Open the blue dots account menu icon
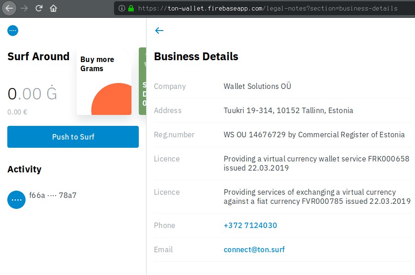 tap(13, 31)
